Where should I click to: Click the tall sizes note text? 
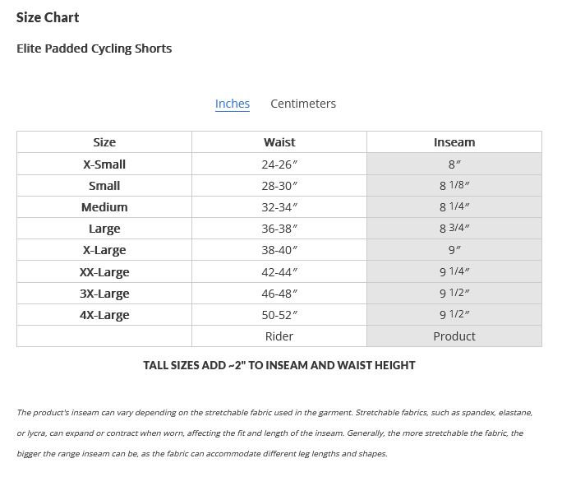279,365
